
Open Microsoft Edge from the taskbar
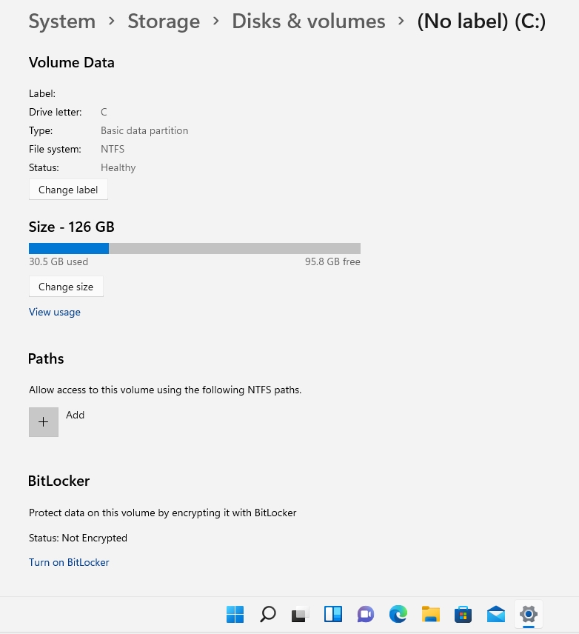398,614
